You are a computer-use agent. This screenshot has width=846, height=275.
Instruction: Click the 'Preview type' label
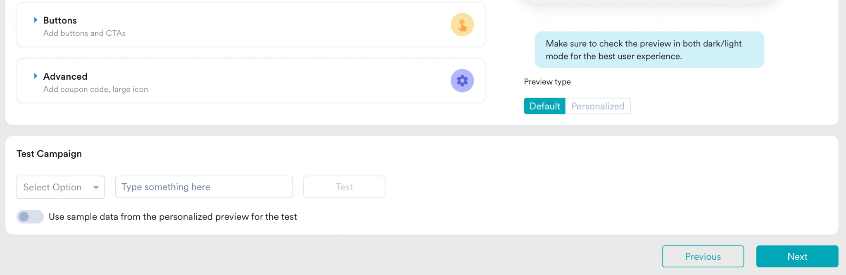(547, 82)
